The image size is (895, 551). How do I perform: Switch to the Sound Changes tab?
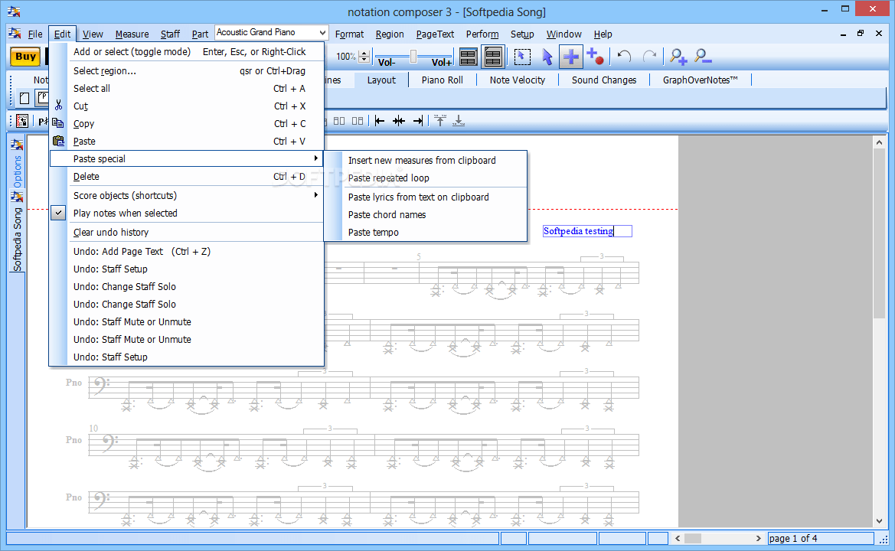[x=604, y=80]
